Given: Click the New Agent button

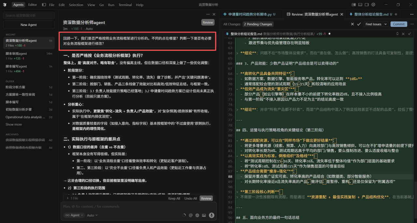Looking at the screenshot, I should point(28,24).
